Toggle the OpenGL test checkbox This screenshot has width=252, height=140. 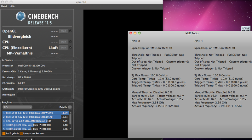tap(70, 31)
